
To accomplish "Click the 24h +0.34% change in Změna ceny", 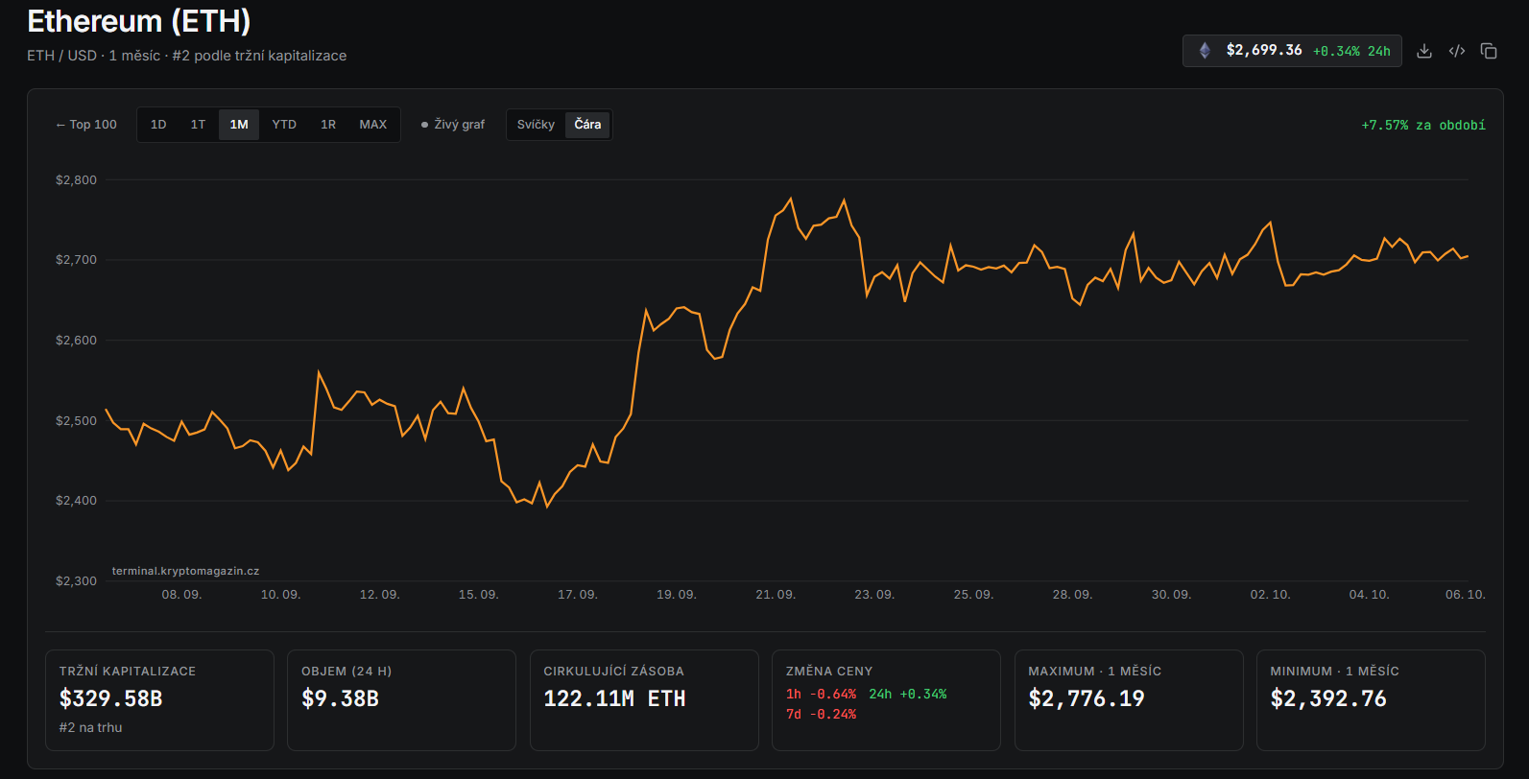I will [x=908, y=694].
